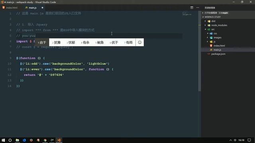Choose IME candidate 2 犹豫
The height and width of the screenshot is (143, 255).
tap(57, 43)
